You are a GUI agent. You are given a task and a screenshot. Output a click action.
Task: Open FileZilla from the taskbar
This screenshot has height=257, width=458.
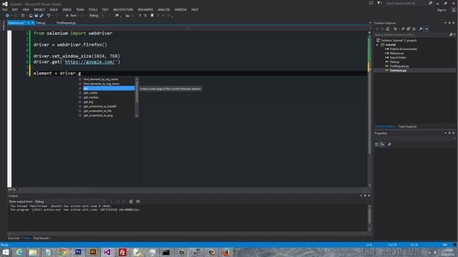click(x=122, y=252)
